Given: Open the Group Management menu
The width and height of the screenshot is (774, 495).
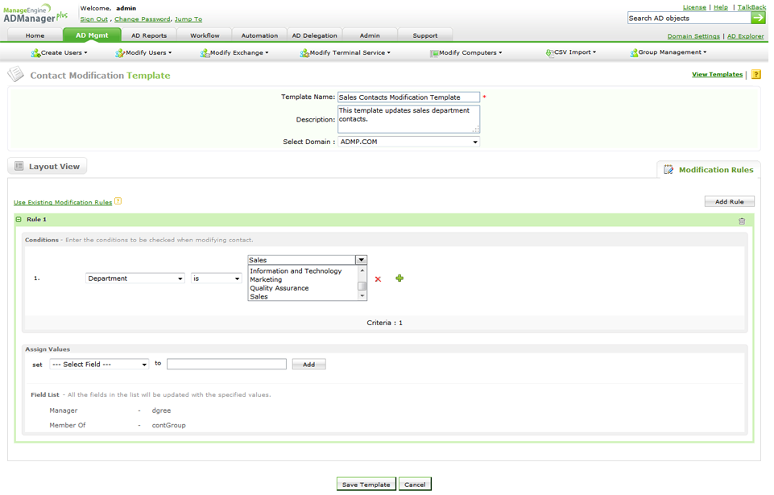Looking at the screenshot, I should [x=668, y=53].
